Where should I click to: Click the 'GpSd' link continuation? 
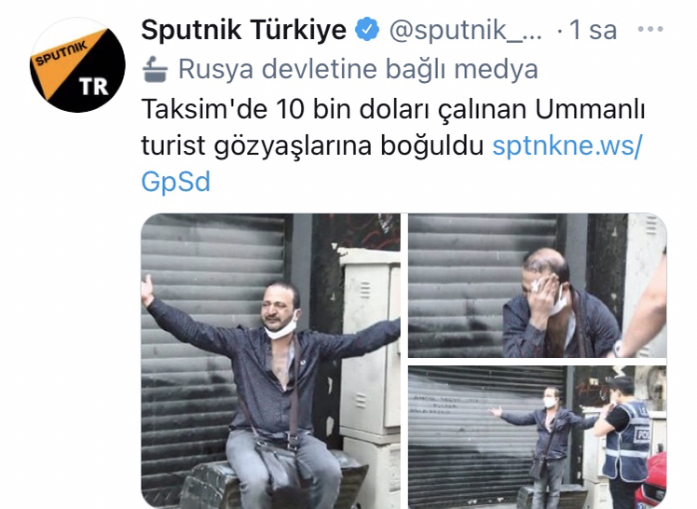click(175, 182)
